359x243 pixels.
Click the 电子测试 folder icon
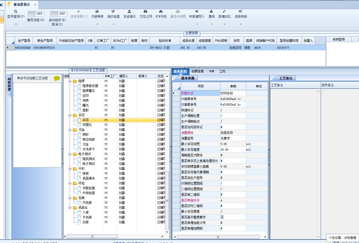(x=75, y=154)
